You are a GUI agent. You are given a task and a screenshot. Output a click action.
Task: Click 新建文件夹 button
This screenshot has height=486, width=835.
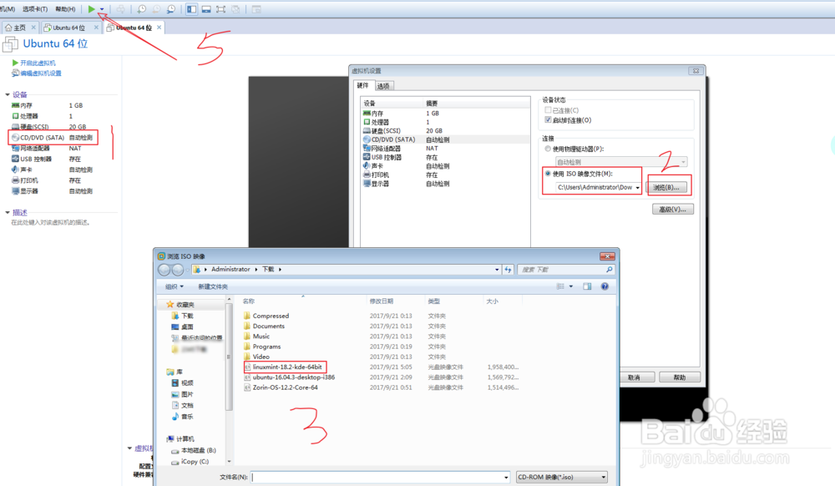tap(213, 286)
